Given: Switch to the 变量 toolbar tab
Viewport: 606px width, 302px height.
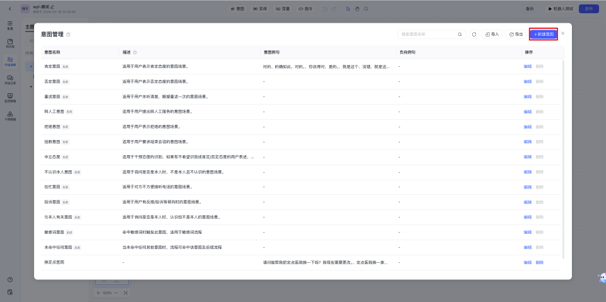Looking at the screenshot, I should pyautogui.click(x=283, y=9).
